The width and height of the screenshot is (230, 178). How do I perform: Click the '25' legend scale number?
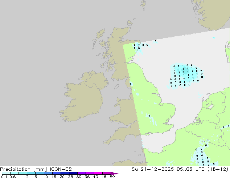tap(70, 177)
